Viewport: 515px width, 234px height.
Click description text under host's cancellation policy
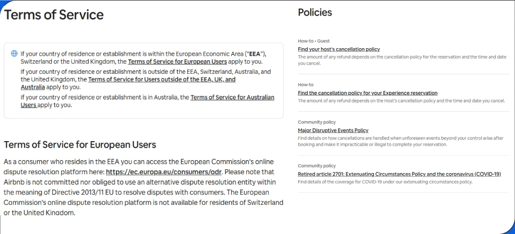402,57
